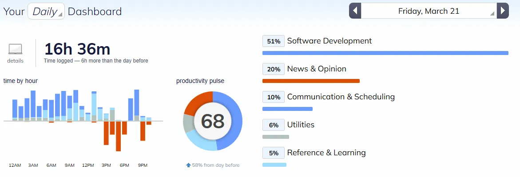Click the tallest red bar near 6PM
This screenshot has width=520, height=177.
tap(119, 136)
